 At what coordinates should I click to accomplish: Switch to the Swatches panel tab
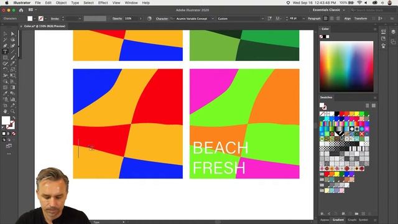(x=326, y=97)
